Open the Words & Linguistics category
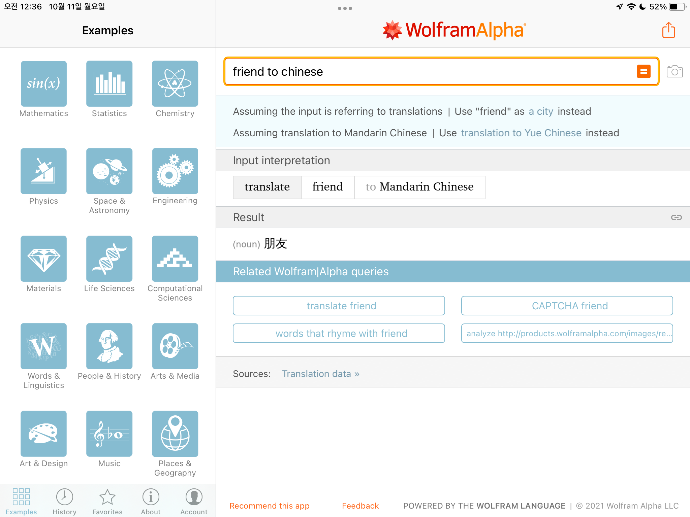 click(x=44, y=346)
